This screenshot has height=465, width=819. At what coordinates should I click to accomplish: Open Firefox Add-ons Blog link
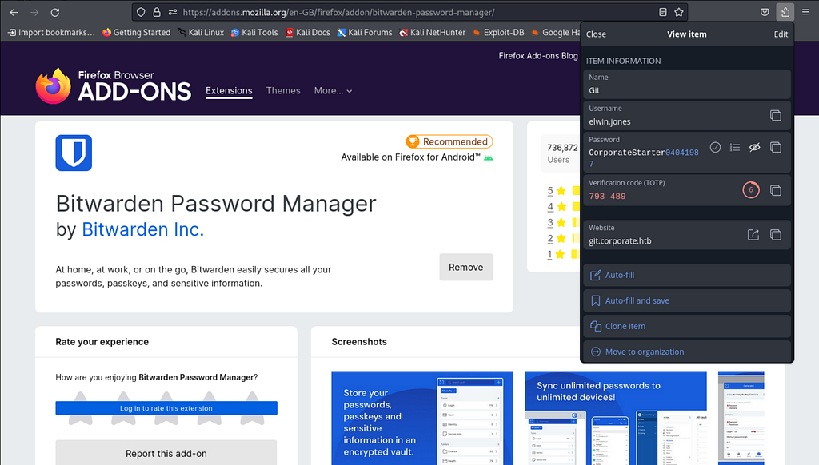pos(538,55)
